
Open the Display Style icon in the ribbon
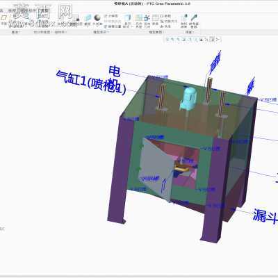point(128,18)
